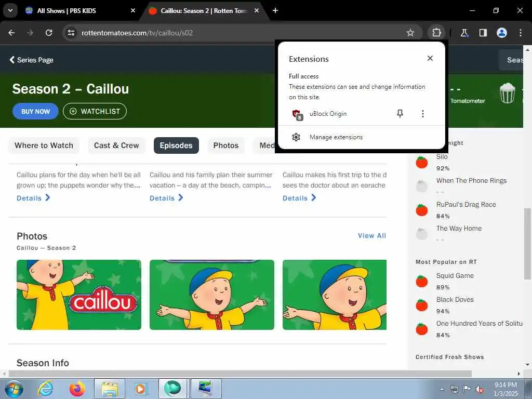Click the Extensions puzzle-piece toolbar icon
This screenshot has width=532, height=399.
point(436,33)
